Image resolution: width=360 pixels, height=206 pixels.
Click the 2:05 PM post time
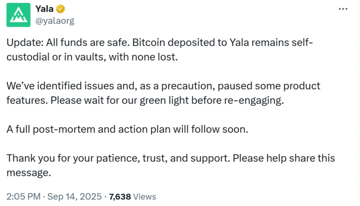pyautogui.click(x=24, y=196)
